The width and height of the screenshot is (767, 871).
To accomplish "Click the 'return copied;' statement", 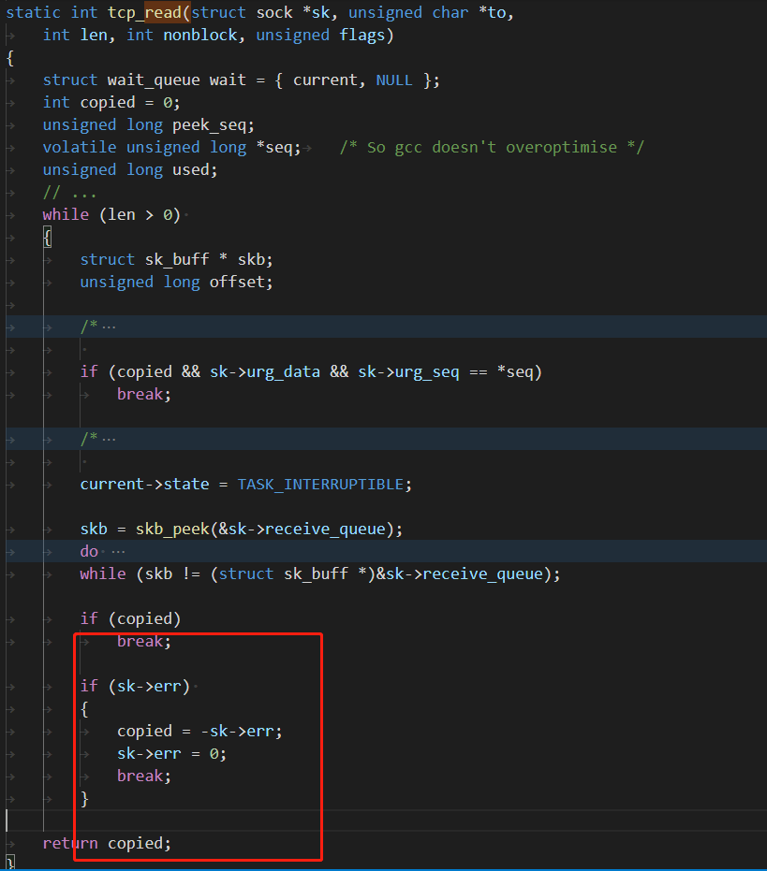I will (107, 843).
